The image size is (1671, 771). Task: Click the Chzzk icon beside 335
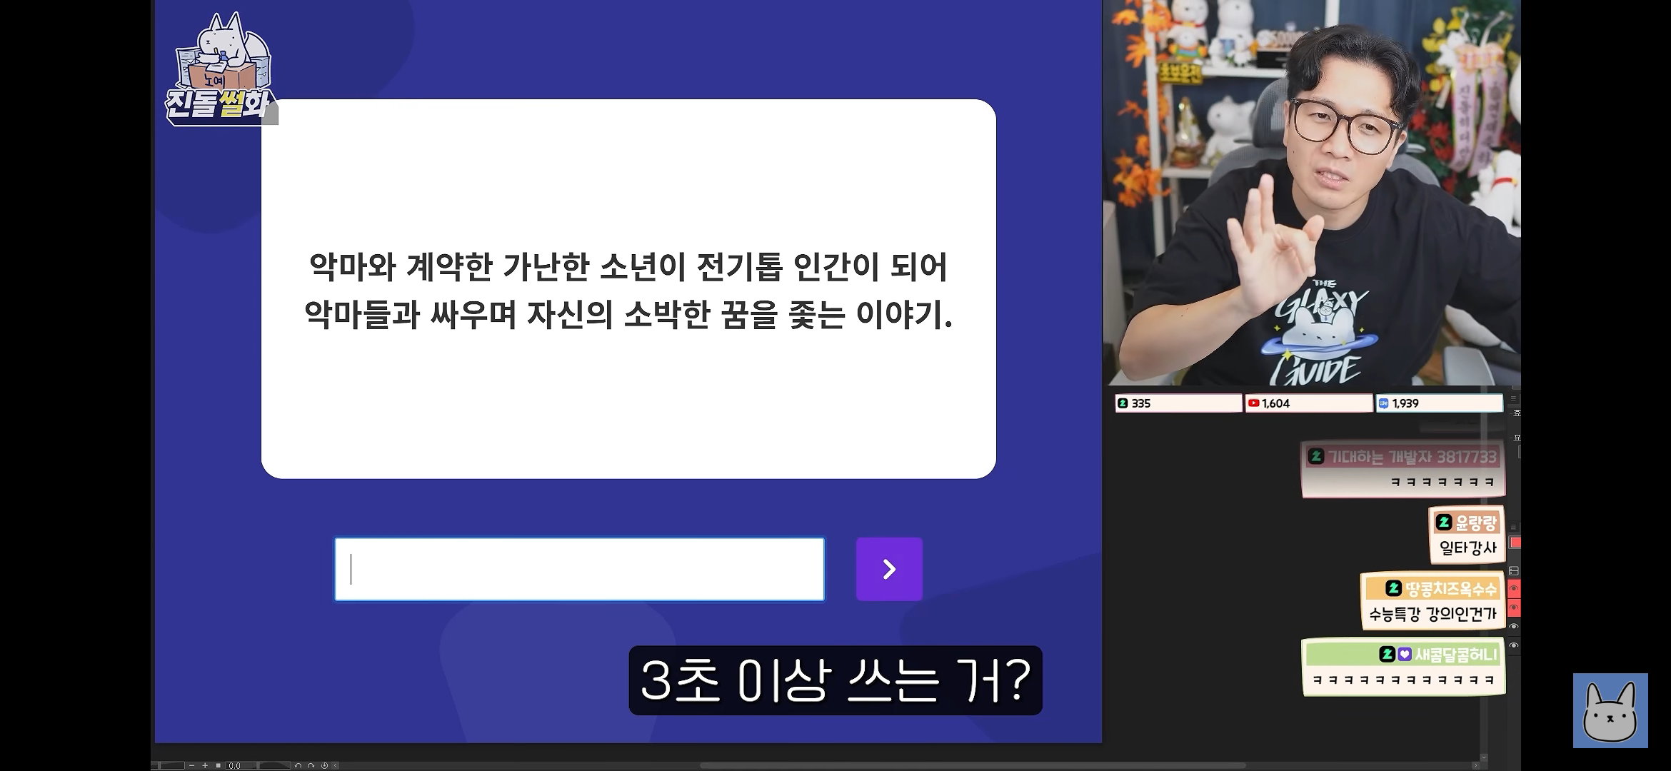click(1123, 403)
